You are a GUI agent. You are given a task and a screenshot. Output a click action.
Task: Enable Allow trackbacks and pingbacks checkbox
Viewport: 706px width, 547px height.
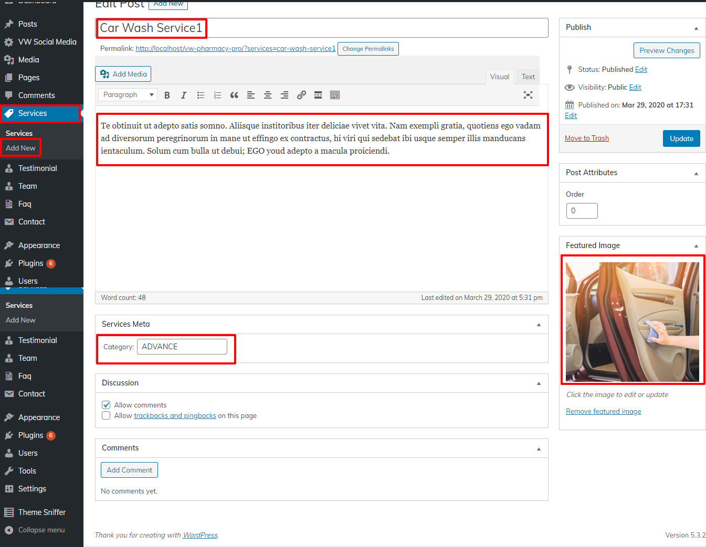coord(106,415)
